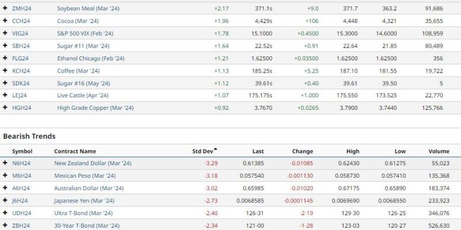Click plus icon beside UDH24 Ultra T-Bond
Image resolution: width=461 pixels, height=230 pixels.
(x=5, y=213)
